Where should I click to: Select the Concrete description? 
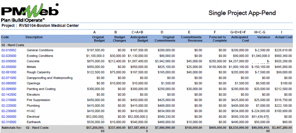click(33, 61)
